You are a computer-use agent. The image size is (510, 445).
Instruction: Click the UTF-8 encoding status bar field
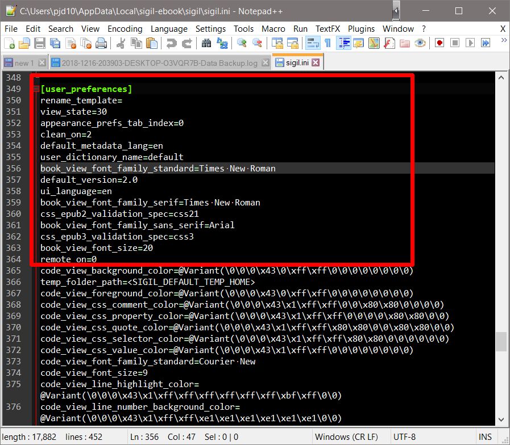(x=404, y=437)
